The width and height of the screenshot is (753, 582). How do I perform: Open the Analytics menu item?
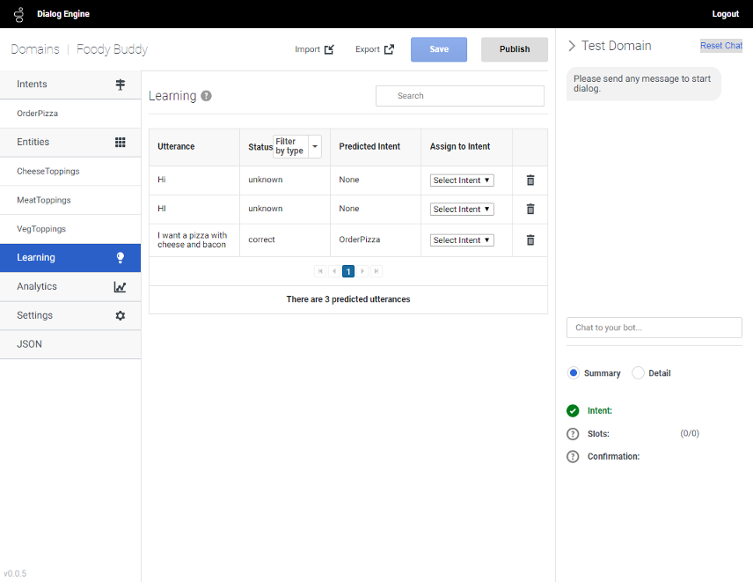tap(70, 286)
